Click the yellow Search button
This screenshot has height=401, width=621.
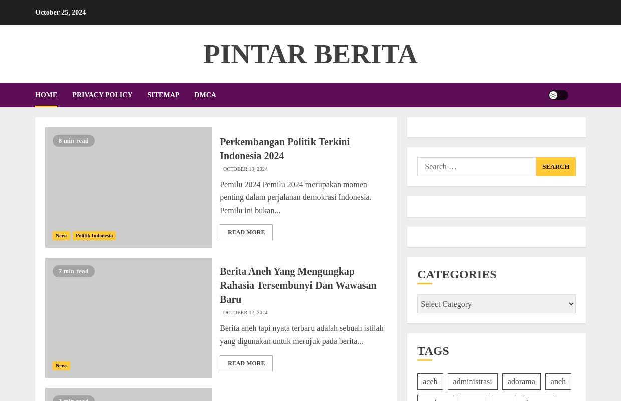[x=556, y=167]
